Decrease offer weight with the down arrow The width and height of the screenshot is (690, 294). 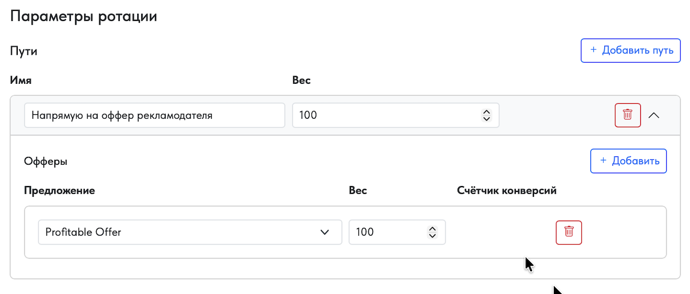tap(432, 236)
